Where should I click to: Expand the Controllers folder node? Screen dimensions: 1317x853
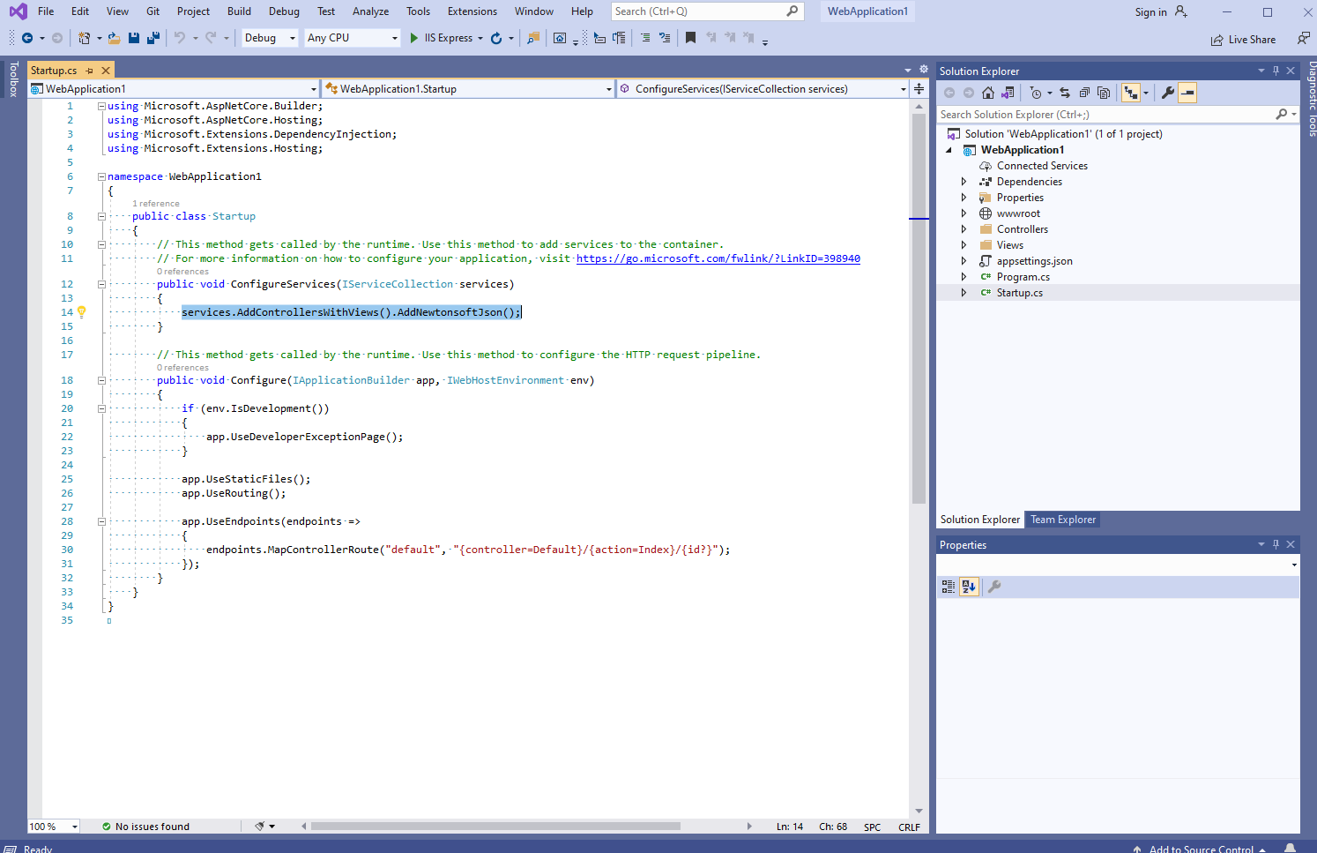964,229
